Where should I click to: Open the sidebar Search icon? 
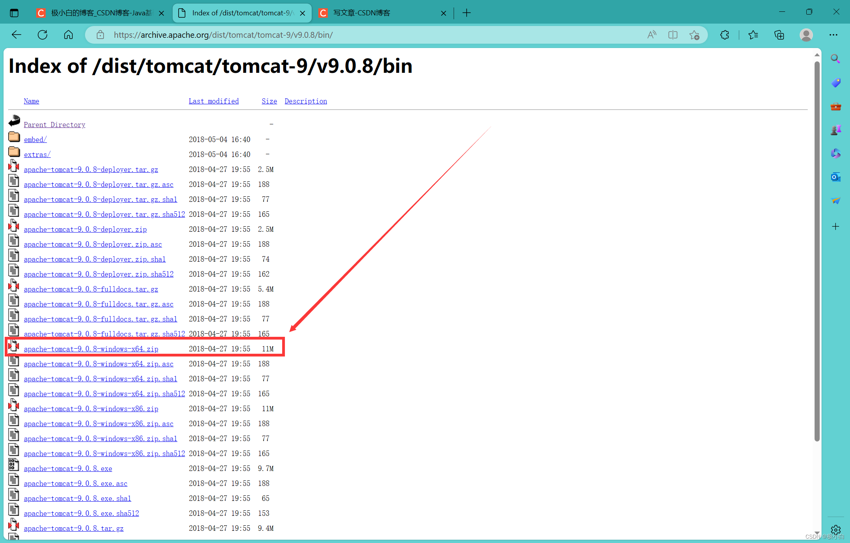(x=835, y=59)
